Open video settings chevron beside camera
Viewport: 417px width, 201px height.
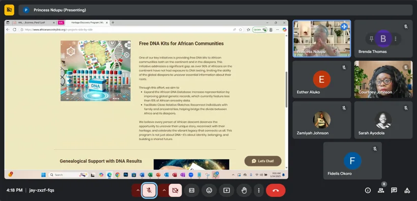164,190
